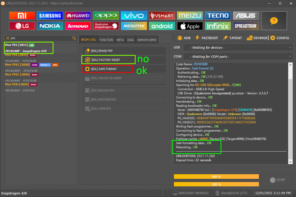
Task: Click the y91 search field
Action: pyautogui.click(x=41, y=38)
